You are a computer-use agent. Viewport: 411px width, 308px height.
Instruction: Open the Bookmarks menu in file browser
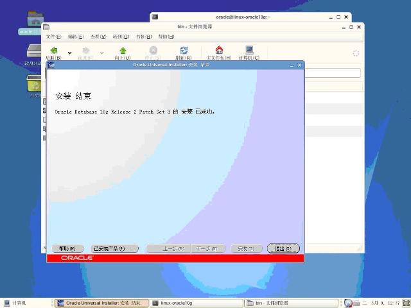click(144, 37)
